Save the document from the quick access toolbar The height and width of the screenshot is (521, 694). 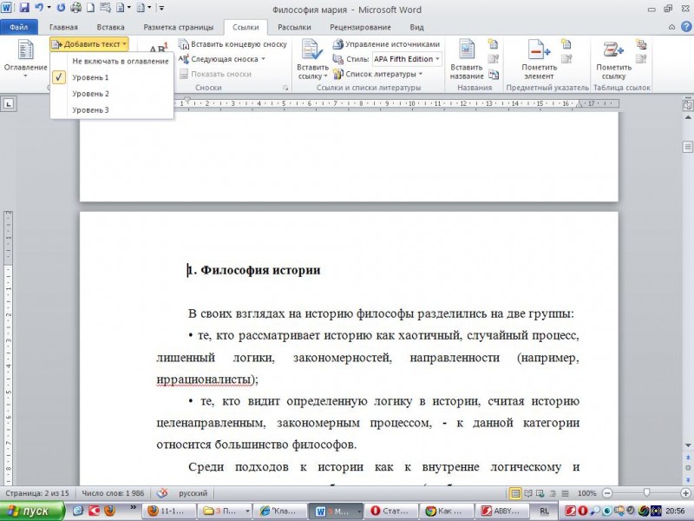[24, 8]
